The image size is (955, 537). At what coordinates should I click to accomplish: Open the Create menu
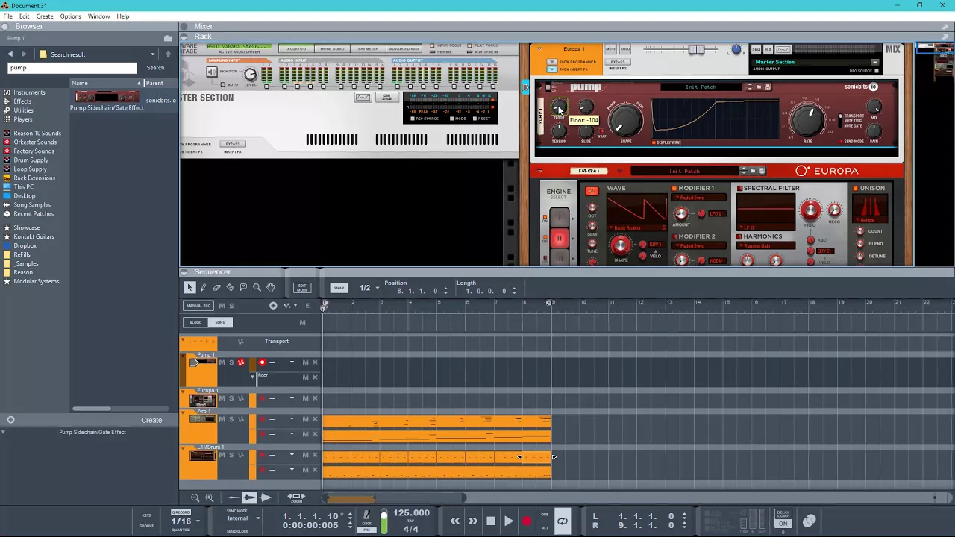45,16
